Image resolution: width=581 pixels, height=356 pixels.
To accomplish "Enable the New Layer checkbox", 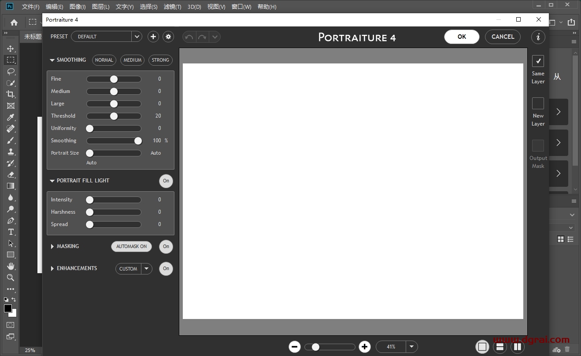I will (x=538, y=104).
